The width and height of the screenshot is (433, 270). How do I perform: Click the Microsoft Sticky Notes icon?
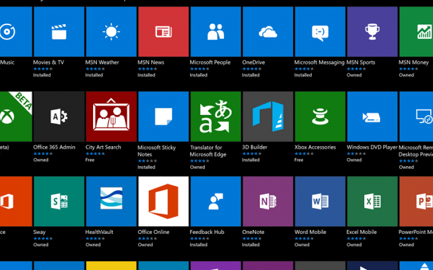pyautogui.click(x=163, y=117)
